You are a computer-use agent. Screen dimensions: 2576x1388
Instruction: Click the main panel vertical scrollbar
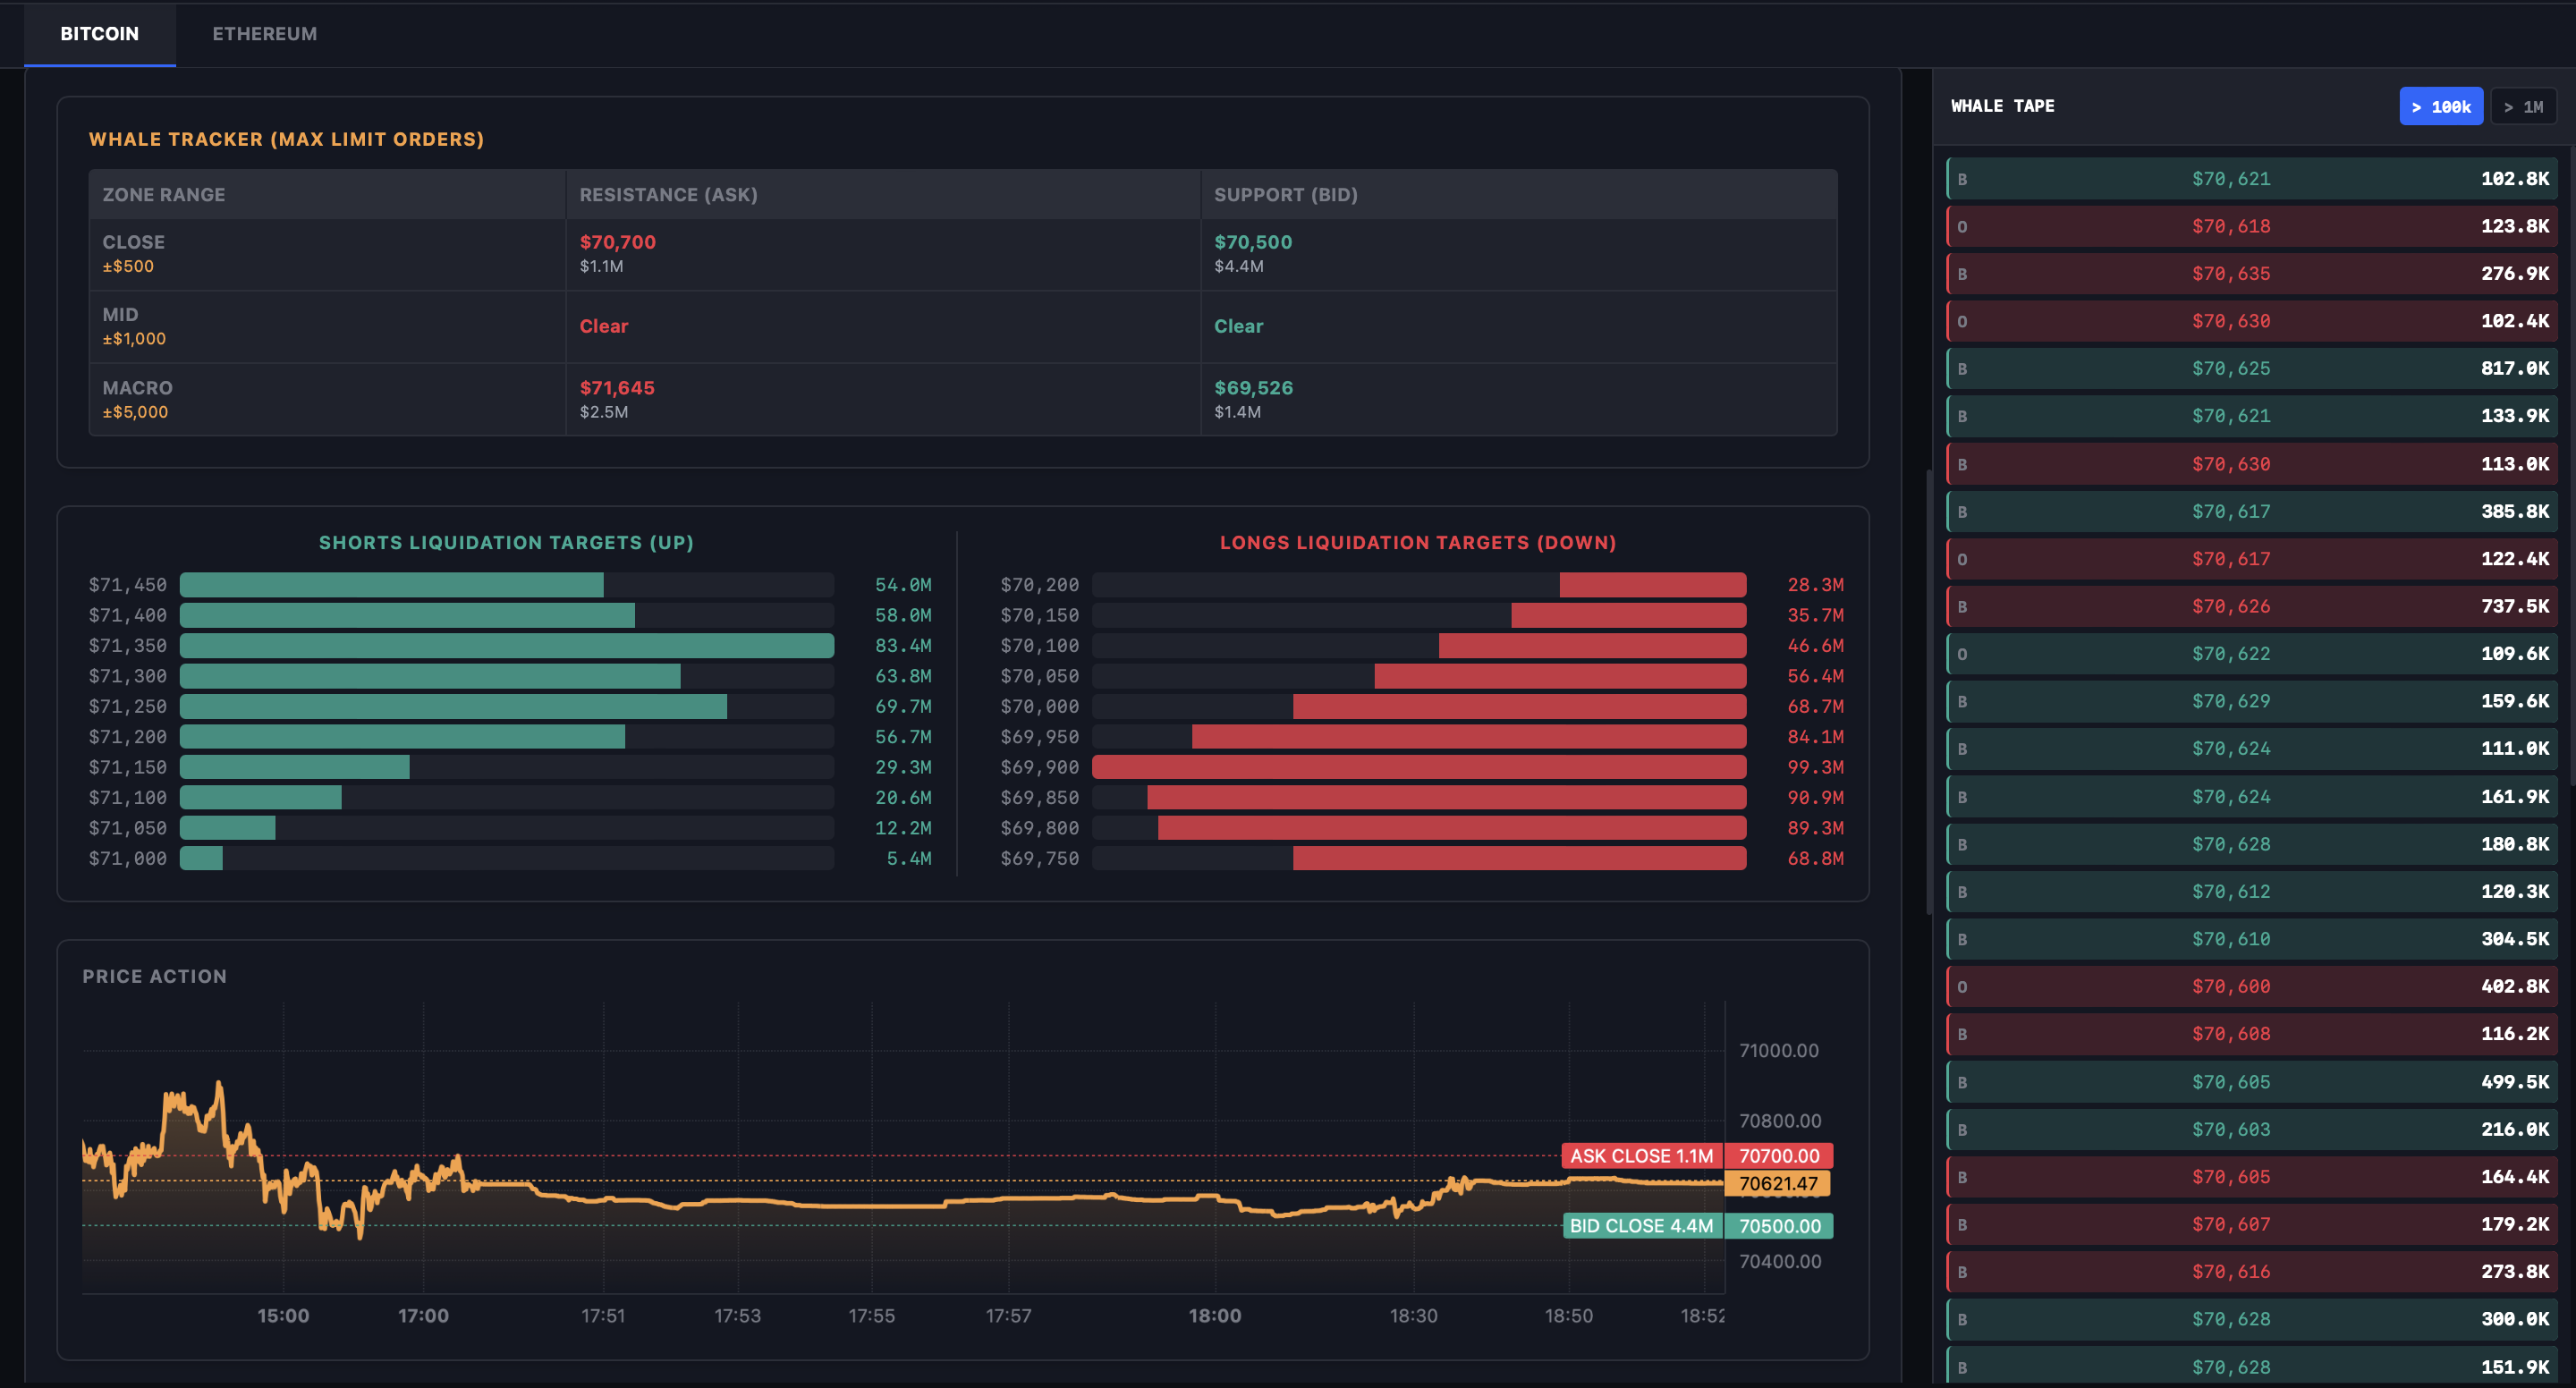1928,690
